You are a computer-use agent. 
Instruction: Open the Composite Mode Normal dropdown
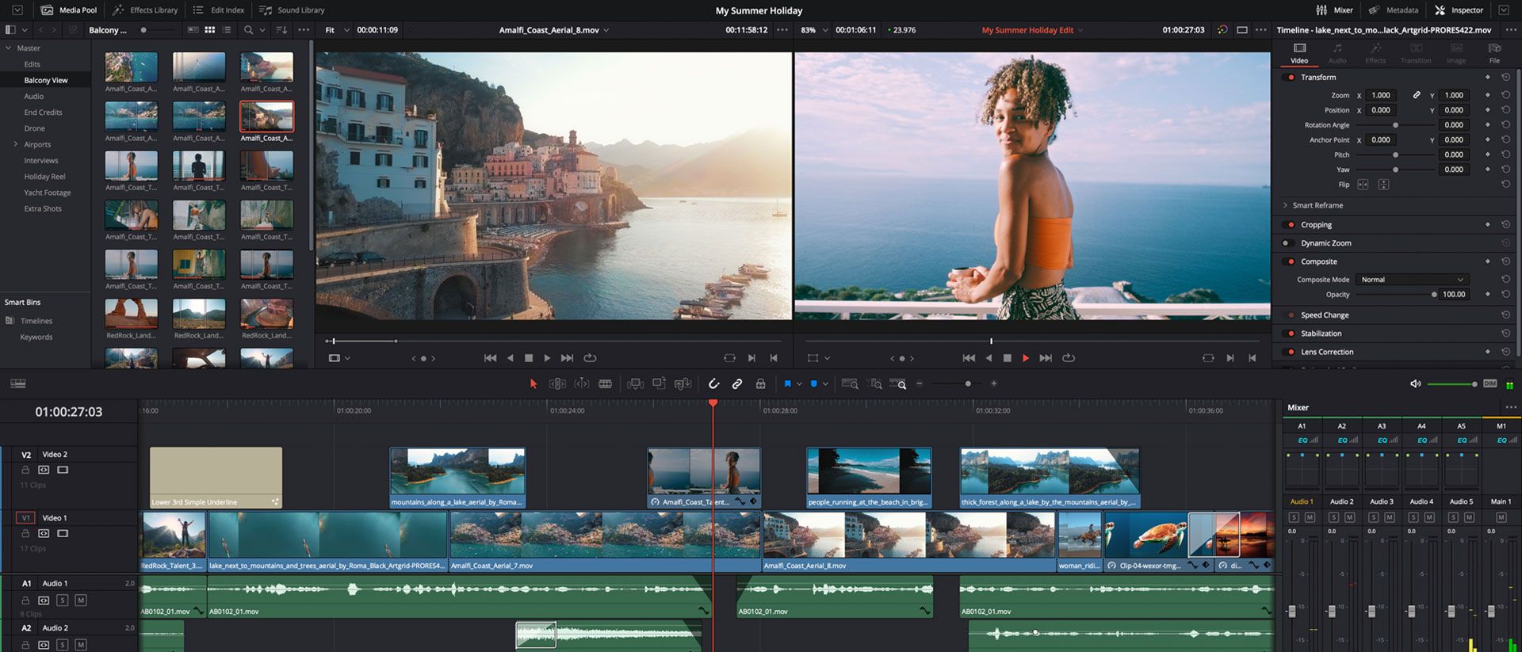click(x=1412, y=280)
